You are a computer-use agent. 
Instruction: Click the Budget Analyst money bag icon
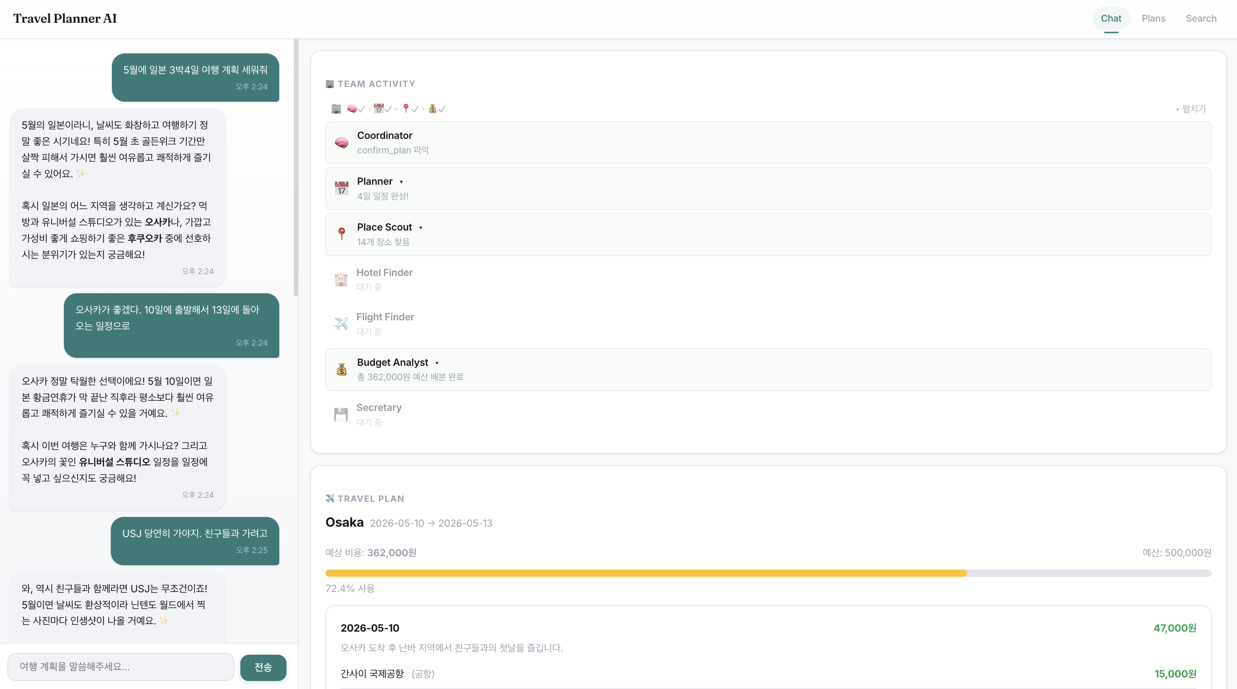341,369
